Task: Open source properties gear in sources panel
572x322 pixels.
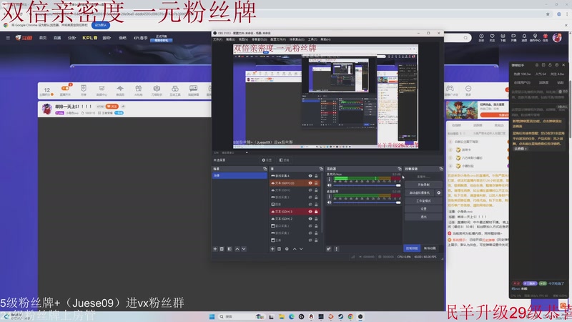Action: 287,249
